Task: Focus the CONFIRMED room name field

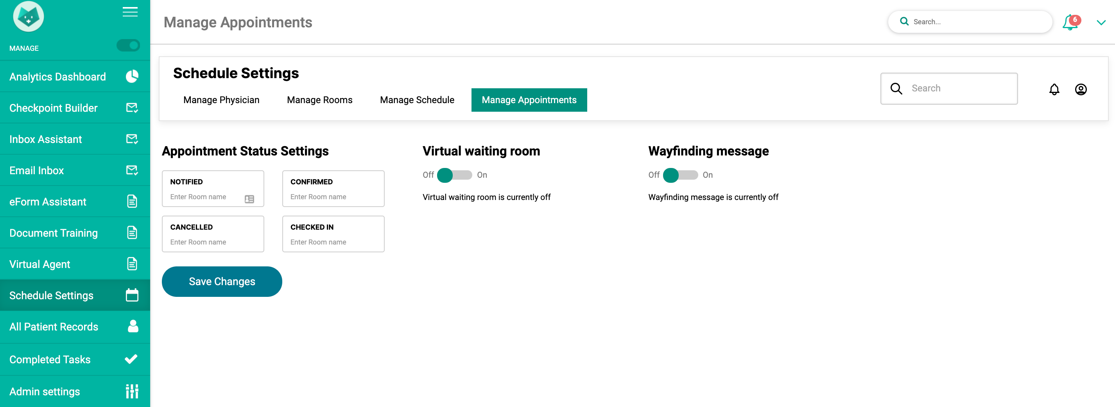Action: coord(333,189)
